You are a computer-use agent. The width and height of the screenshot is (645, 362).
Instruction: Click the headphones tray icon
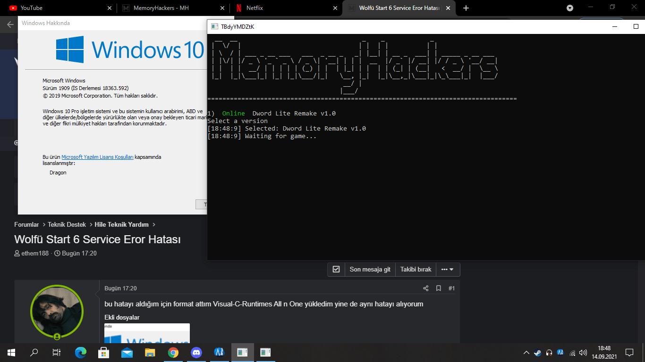click(x=549, y=352)
